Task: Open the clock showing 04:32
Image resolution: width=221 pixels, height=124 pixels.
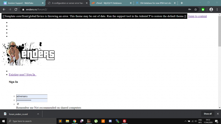Action: [208, 121]
